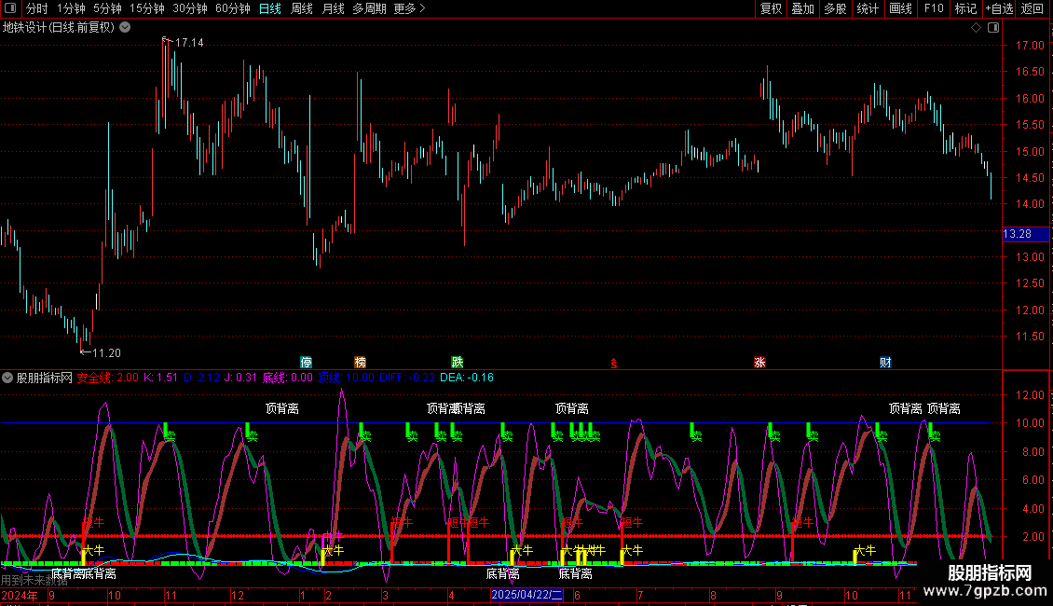Click the +自选 add-to-watchlist button
Viewport: 1053px width, 606px height.
tap(998, 8)
